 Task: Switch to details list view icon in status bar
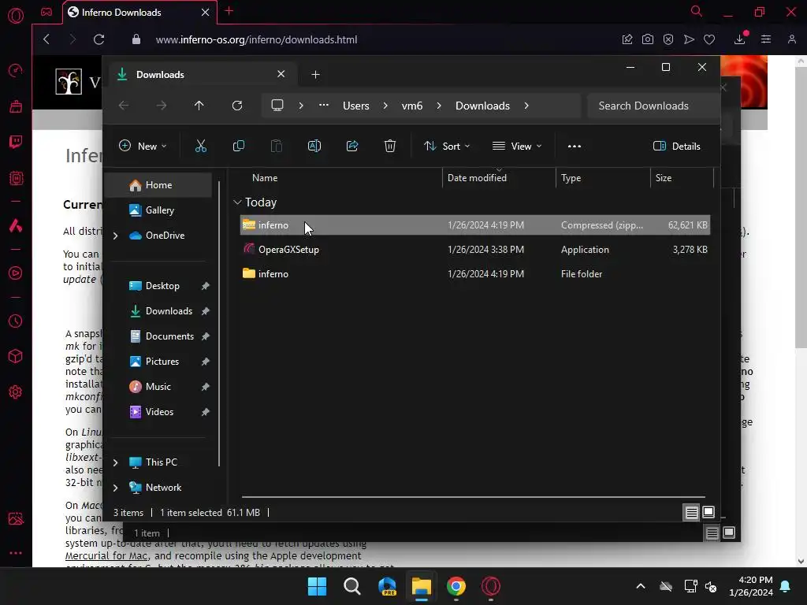point(691,512)
